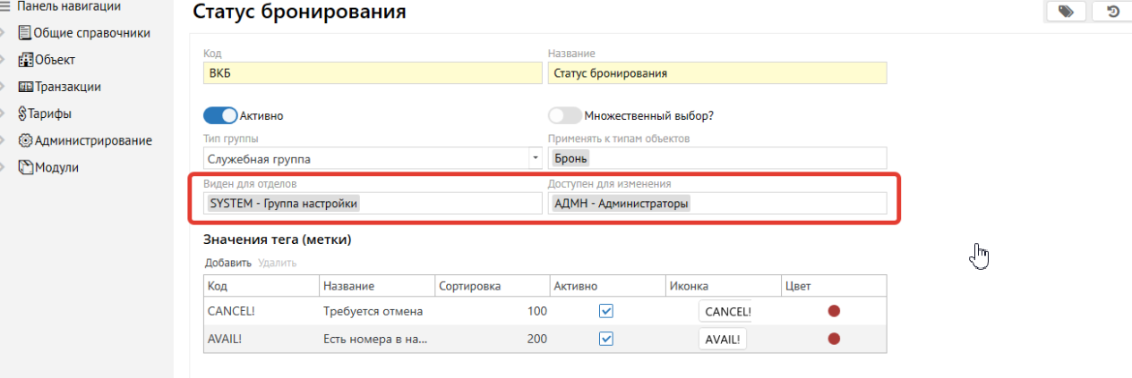The width and height of the screenshot is (1132, 378).
Task: Click the Администрирование gear icon
Action: click(25, 140)
